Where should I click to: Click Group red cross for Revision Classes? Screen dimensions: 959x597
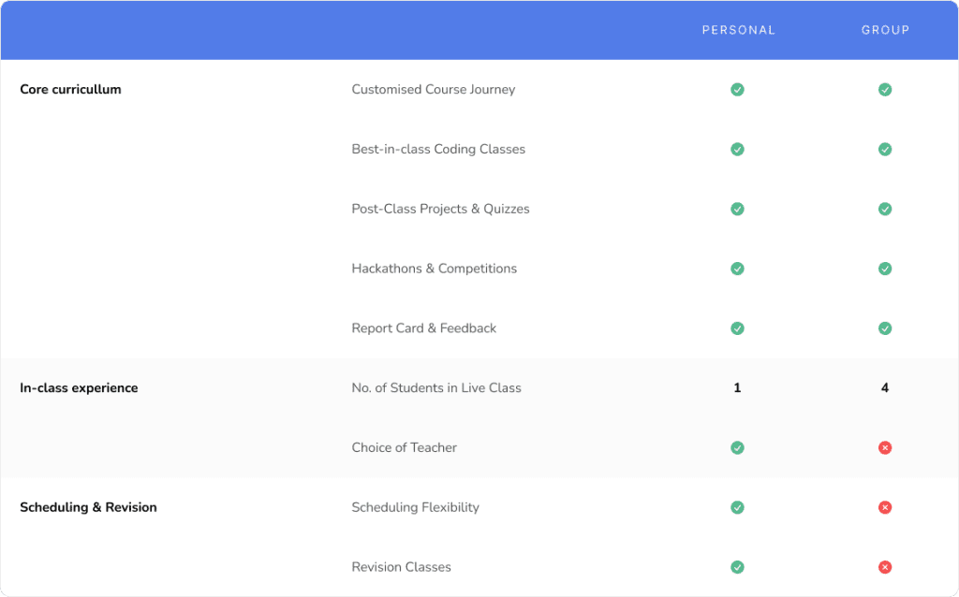(x=885, y=567)
